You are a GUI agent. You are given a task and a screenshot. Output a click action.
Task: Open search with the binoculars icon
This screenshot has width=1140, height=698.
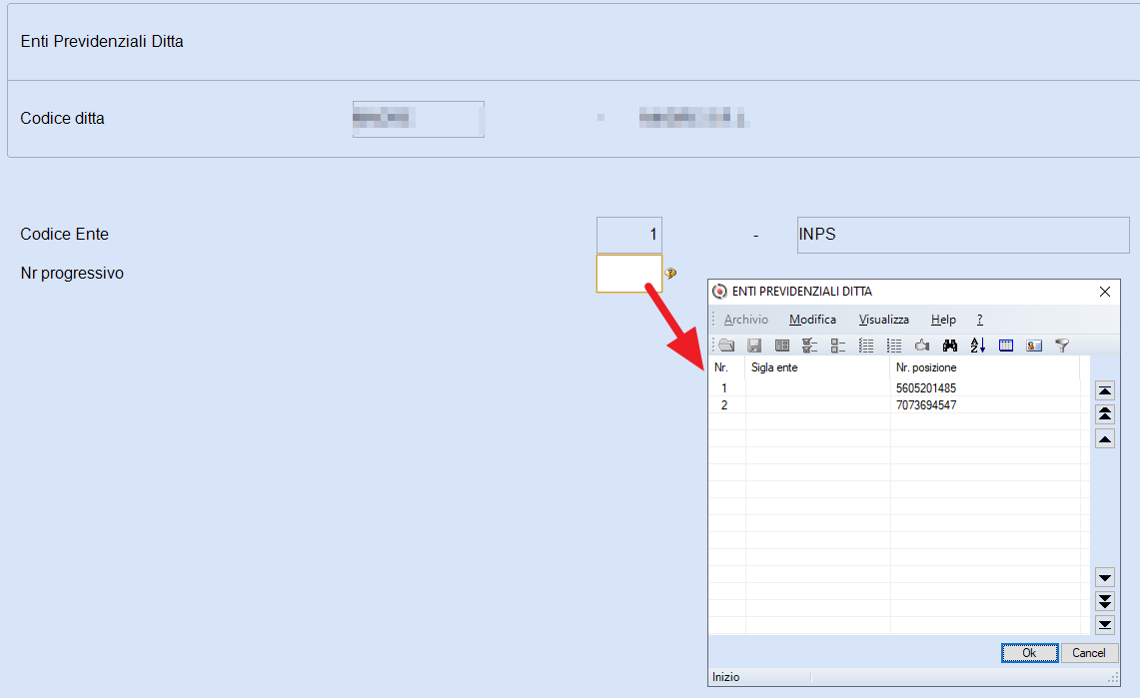(950, 346)
